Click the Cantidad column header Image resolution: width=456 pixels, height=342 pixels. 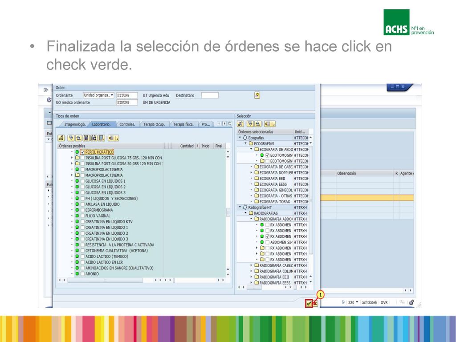[x=187, y=146]
